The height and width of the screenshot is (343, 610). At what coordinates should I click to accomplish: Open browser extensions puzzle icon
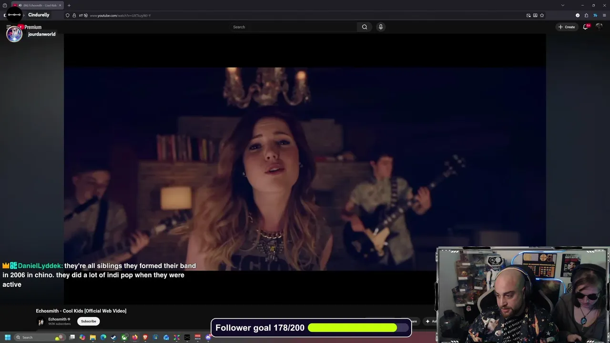[586, 15]
